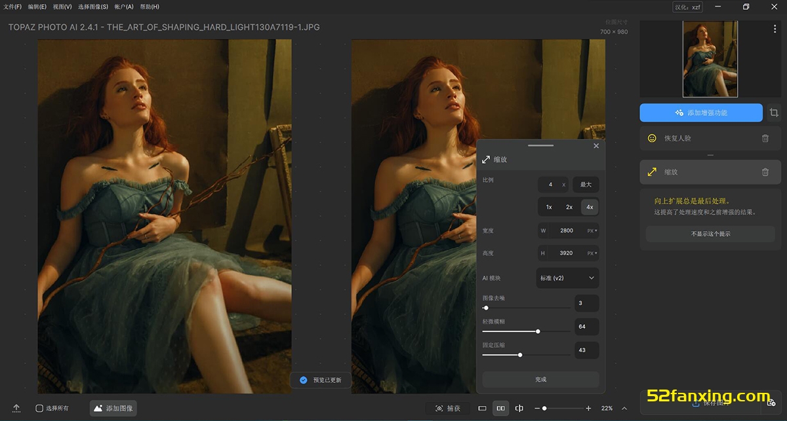Image resolution: width=787 pixels, height=421 pixels.
Task: Click the 汉化: xzf label
Action: tap(688, 7)
